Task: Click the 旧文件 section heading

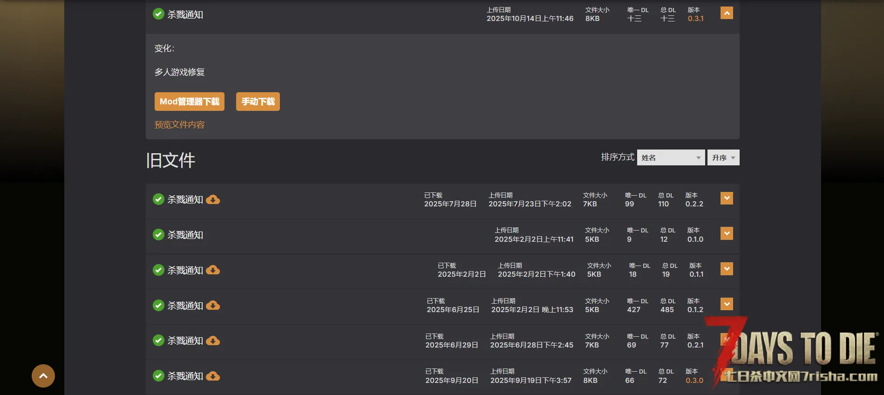Action: click(170, 160)
